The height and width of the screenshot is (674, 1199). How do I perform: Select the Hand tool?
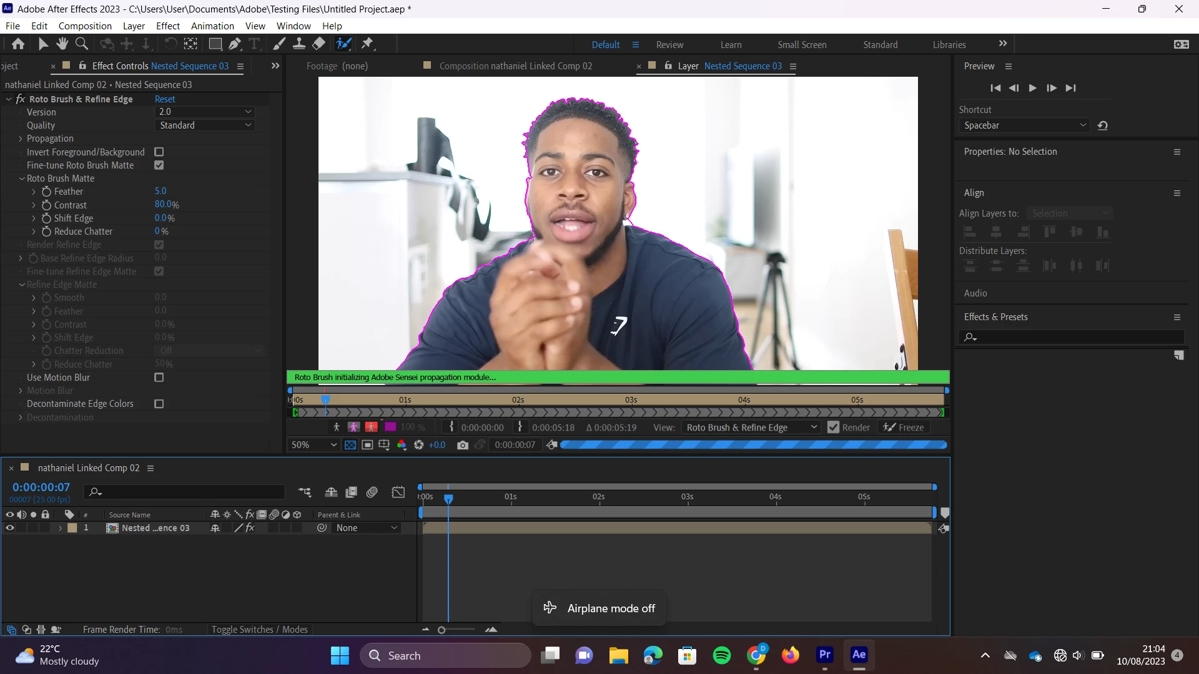[x=62, y=44]
